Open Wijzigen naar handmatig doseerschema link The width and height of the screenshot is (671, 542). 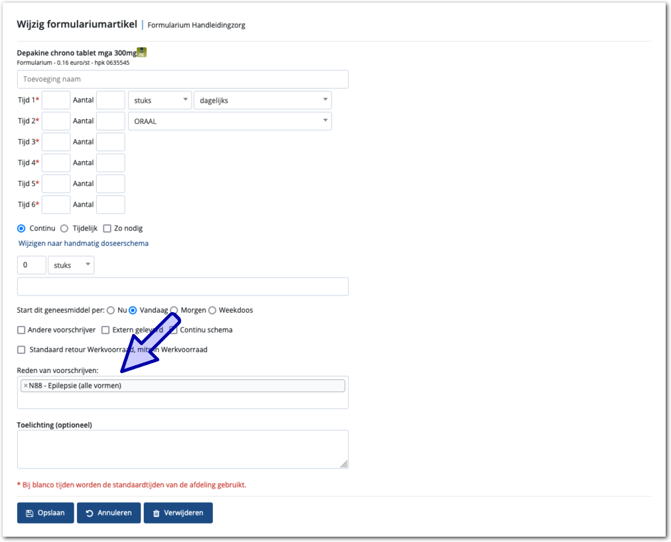coord(84,243)
